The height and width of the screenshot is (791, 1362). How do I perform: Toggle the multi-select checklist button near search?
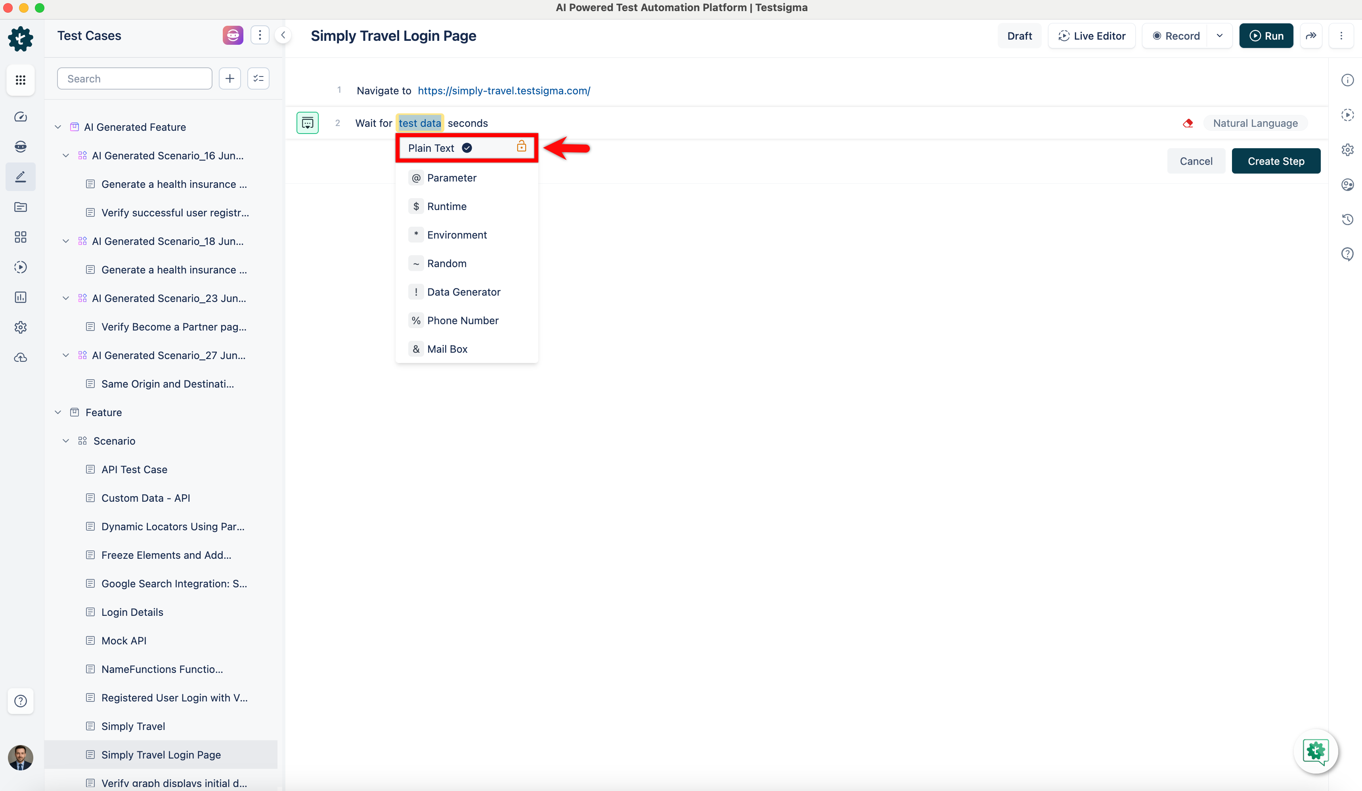click(x=258, y=79)
